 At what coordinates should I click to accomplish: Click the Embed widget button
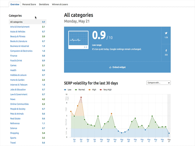117,67
